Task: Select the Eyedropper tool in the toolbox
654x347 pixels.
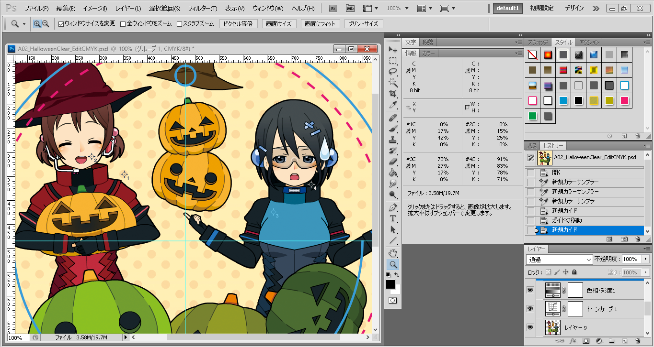Action: (x=393, y=105)
